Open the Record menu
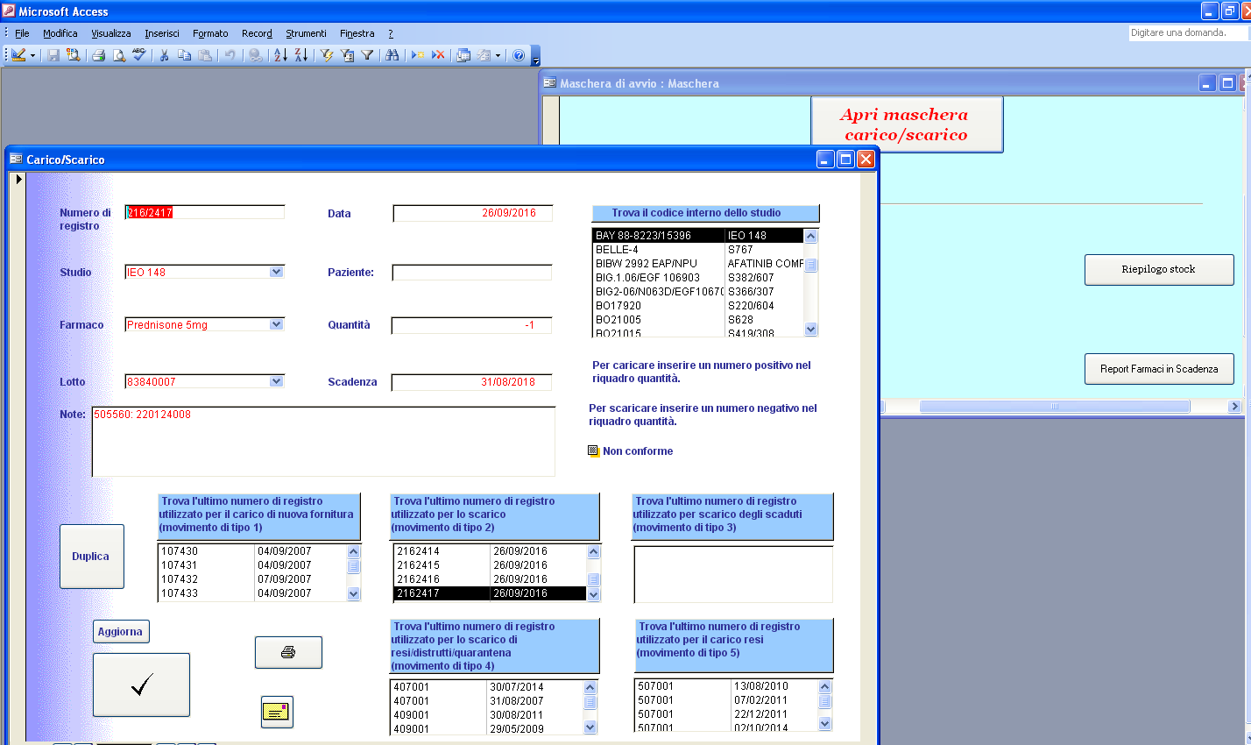This screenshot has height=745, width=1251. 257,33
